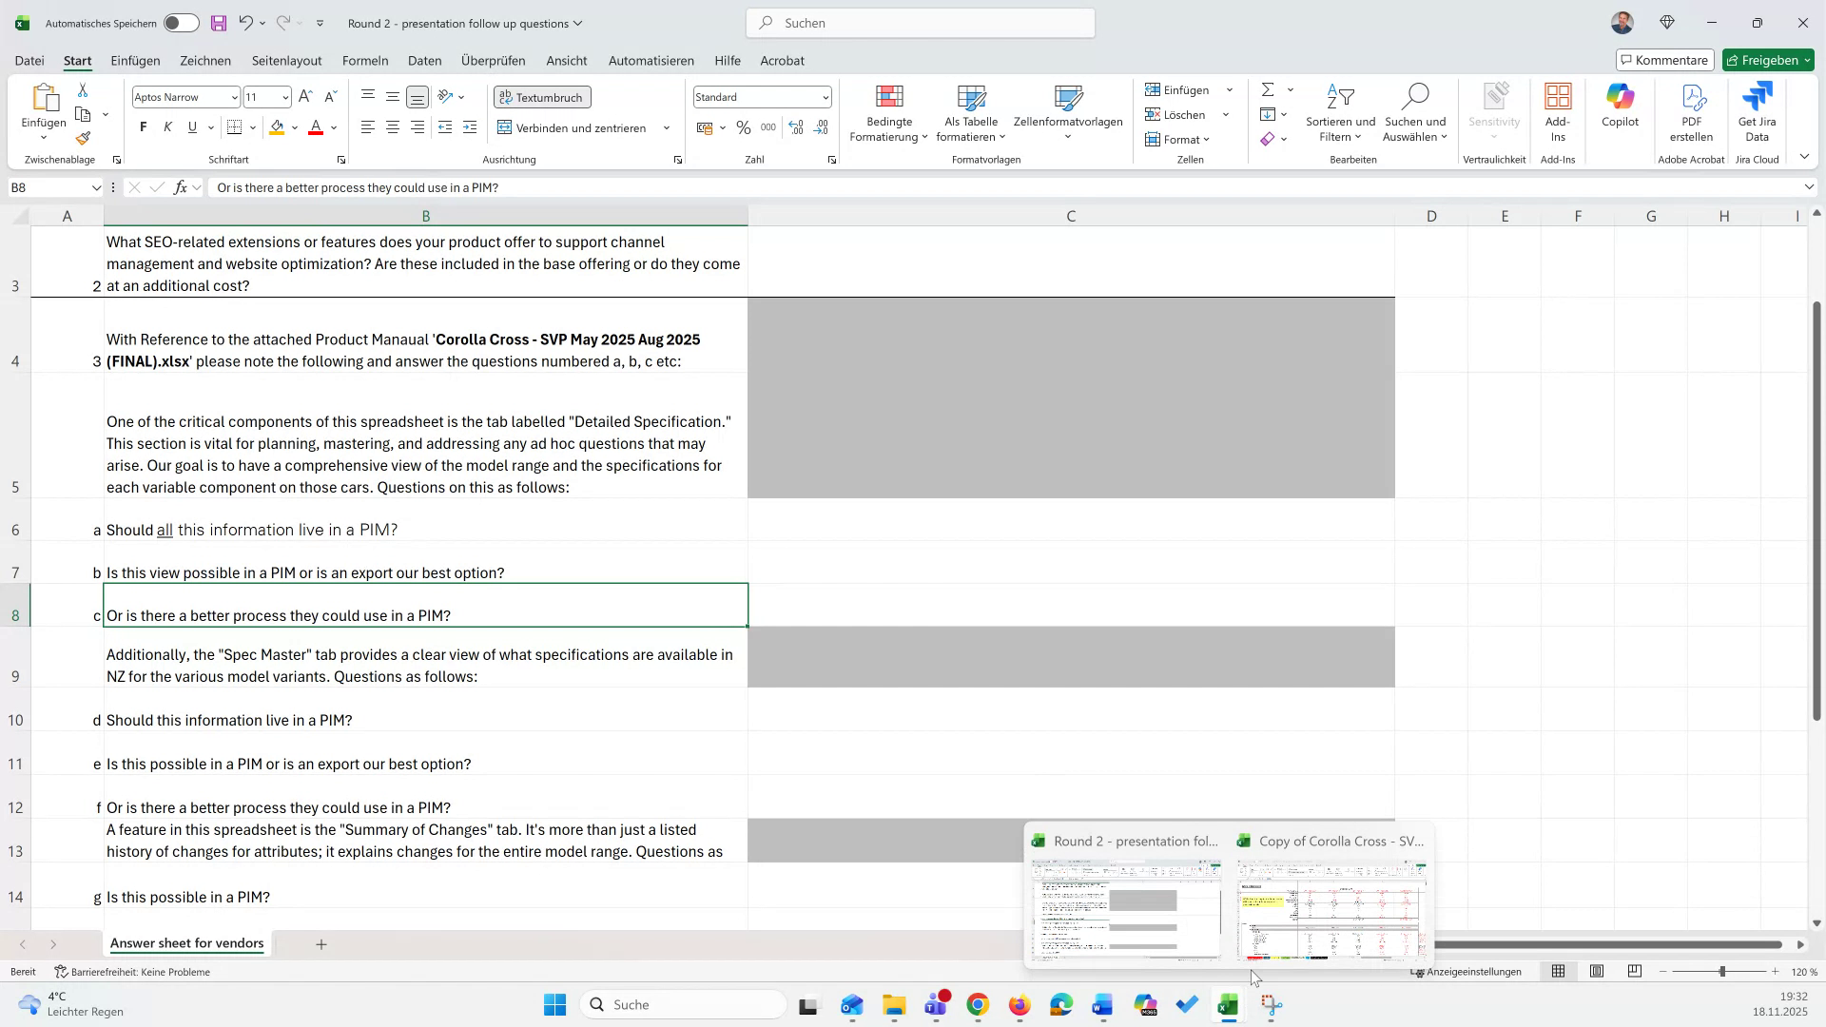Image resolution: width=1826 pixels, height=1027 pixels.
Task: Open the fill color dropdown arrow
Action: 294,126
